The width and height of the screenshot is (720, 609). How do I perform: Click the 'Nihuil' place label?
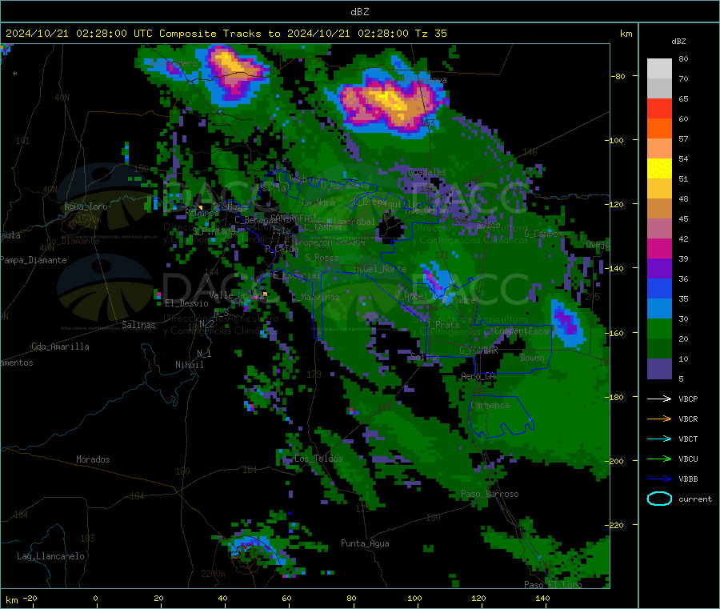click(x=189, y=365)
